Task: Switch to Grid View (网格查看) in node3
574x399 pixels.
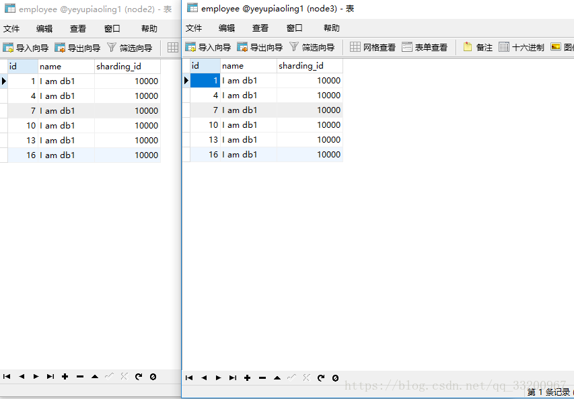Action: click(x=373, y=48)
